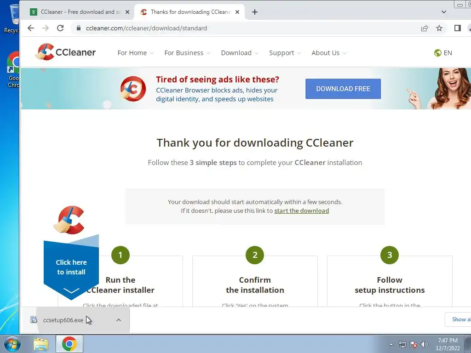The height and width of the screenshot is (353, 471).
Task: Click the 'Click here to install' arrow
Action: [x=71, y=267]
